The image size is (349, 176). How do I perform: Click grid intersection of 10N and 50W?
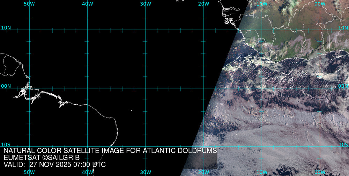(x=29, y=30)
